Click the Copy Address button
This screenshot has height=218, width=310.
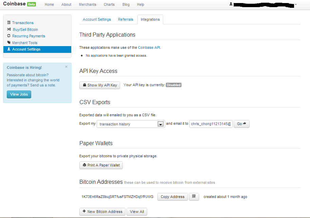tap(173, 197)
